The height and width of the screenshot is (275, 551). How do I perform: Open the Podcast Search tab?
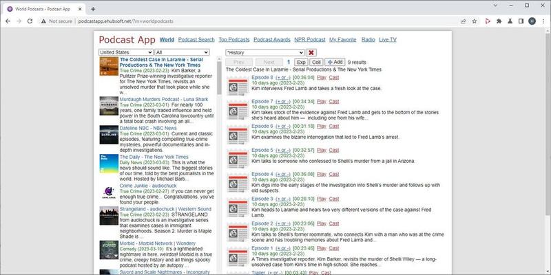[x=196, y=40]
